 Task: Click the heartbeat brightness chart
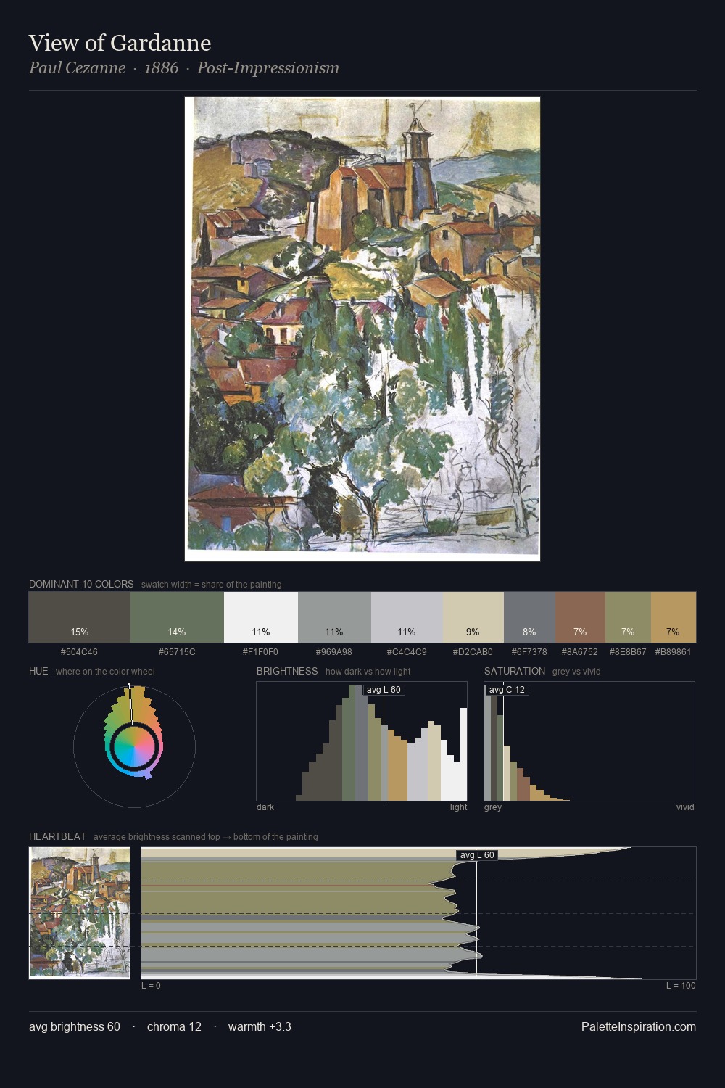tap(418, 912)
